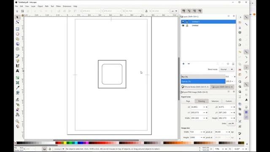
Task: Open the toolbar units dropdown
Action: click(x=174, y=11)
